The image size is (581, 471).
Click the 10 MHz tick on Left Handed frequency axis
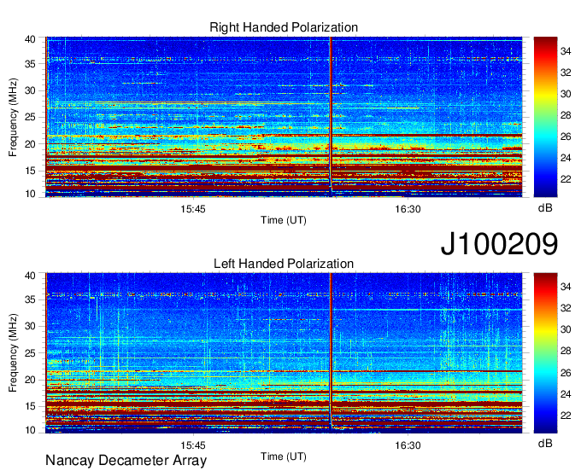coord(30,430)
